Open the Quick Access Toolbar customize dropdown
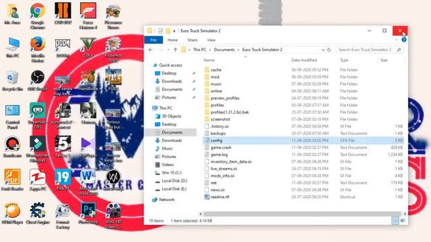Viewport: 431px width, 242px height. (174, 31)
